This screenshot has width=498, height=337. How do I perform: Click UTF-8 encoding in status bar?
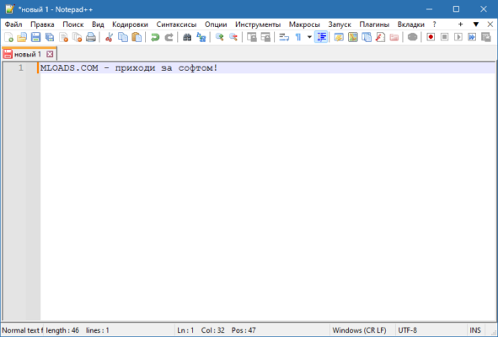[408, 330]
